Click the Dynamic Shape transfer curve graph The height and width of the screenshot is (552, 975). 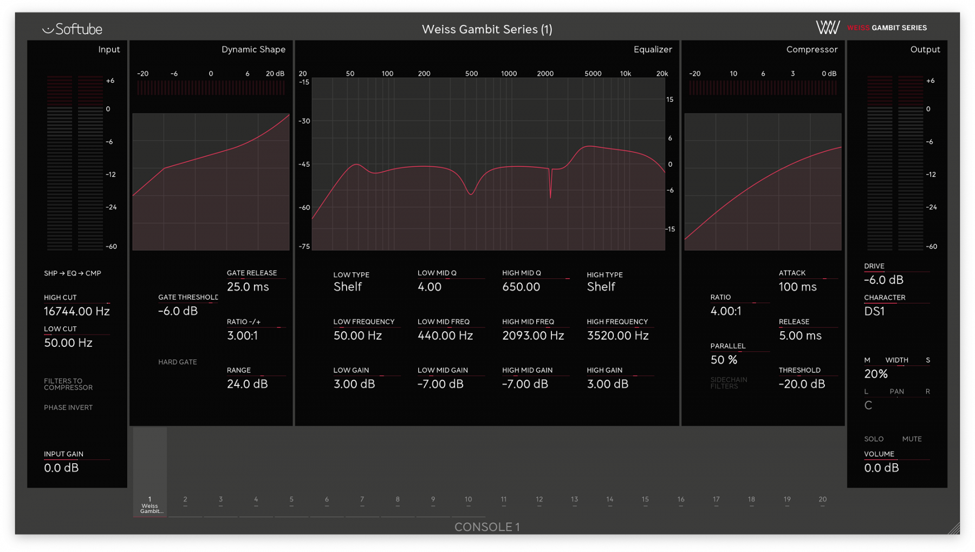[x=211, y=182]
